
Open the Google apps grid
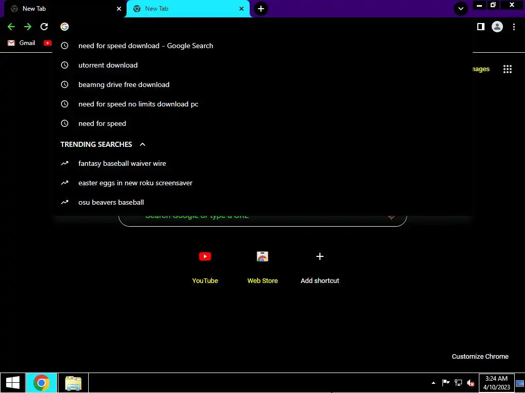(508, 69)
